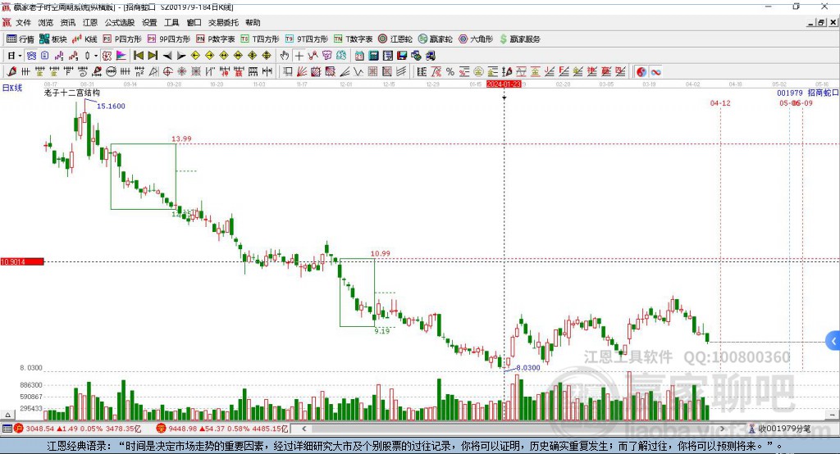Click the first yellow diamond left-arrow icon
The width and height of the screenshot is (840, 454).
195,56
